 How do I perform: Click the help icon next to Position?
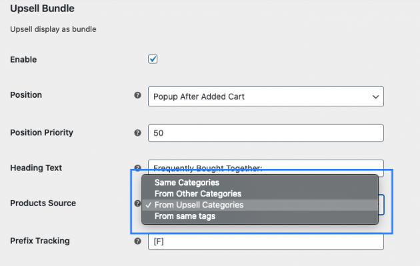[x=138, y=96]
